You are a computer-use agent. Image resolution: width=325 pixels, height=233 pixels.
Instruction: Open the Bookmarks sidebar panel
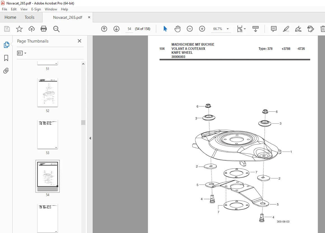coord(6,58)
